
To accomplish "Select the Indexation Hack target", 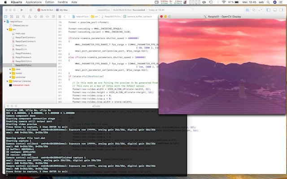I will click(21, 85).
